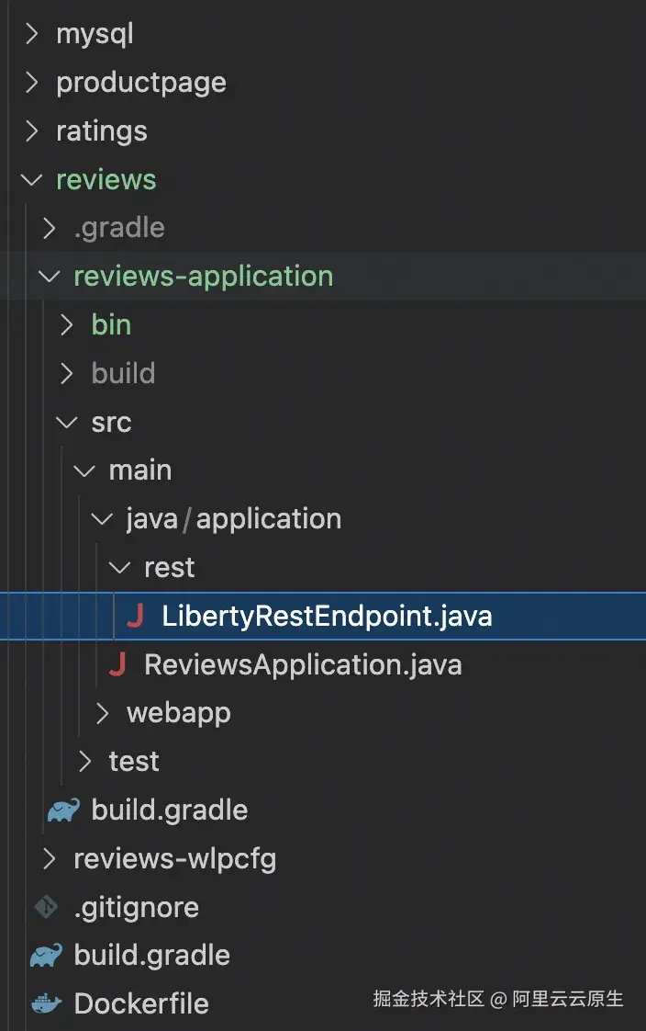Collapse the reviews folder chevron
Image resolution: width=646 pixels, height=1031 pixels.
(32, 179)
